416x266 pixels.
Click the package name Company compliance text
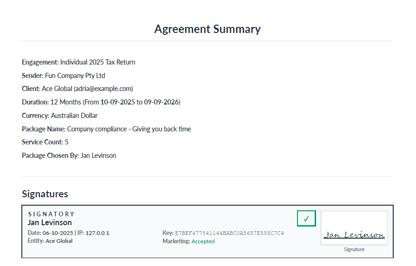tap(129, 129)
